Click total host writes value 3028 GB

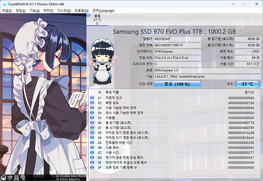point(248,45)
